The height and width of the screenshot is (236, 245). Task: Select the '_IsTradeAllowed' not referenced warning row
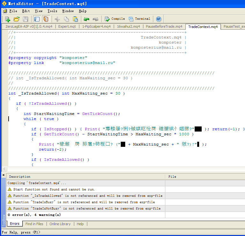tap(86, 196)
